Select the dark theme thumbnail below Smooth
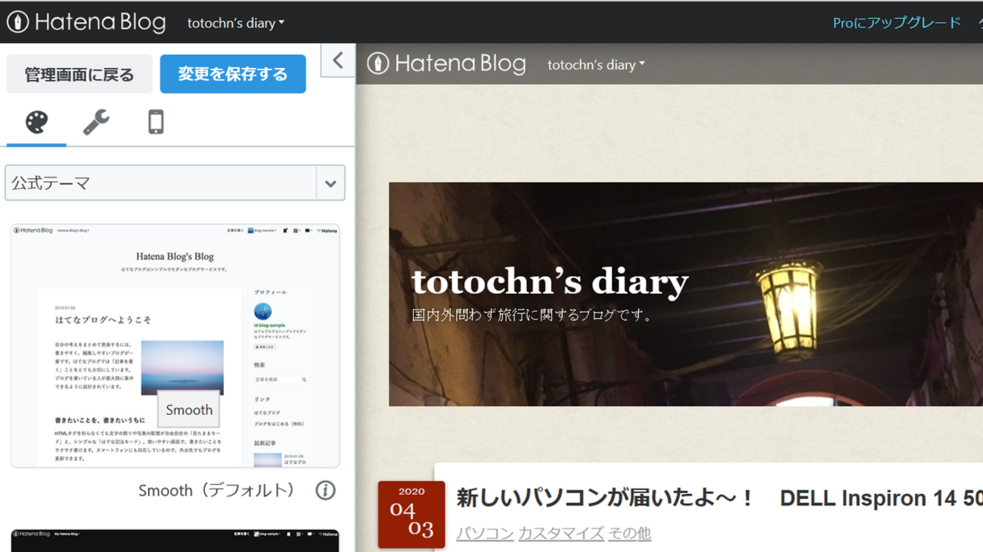 [x=175, y=541]
